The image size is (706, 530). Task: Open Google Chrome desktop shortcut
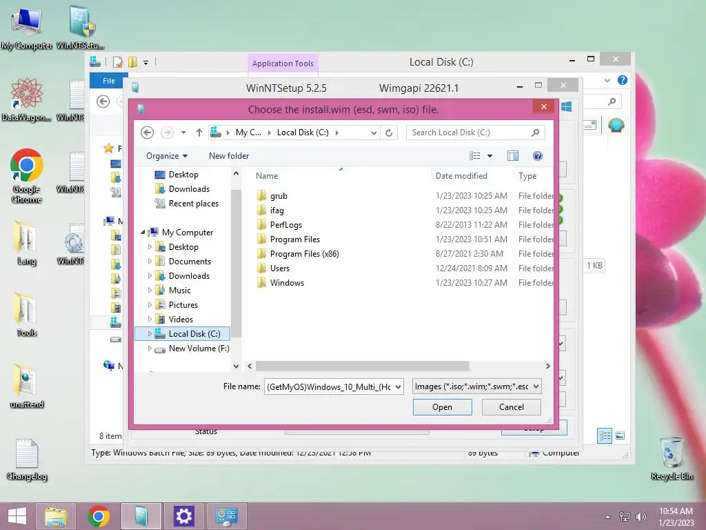27,176
